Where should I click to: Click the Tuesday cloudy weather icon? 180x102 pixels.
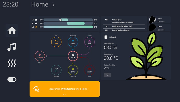(x=36, y=23)
